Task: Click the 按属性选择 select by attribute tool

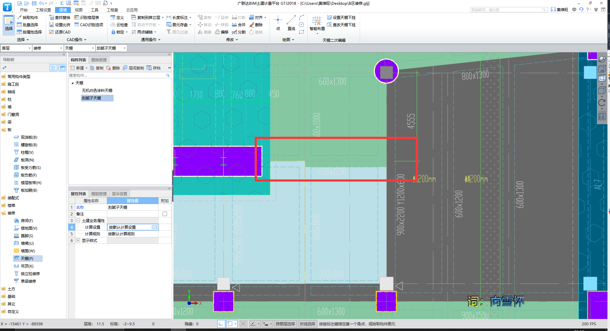Action: click(x=29, y=32)
